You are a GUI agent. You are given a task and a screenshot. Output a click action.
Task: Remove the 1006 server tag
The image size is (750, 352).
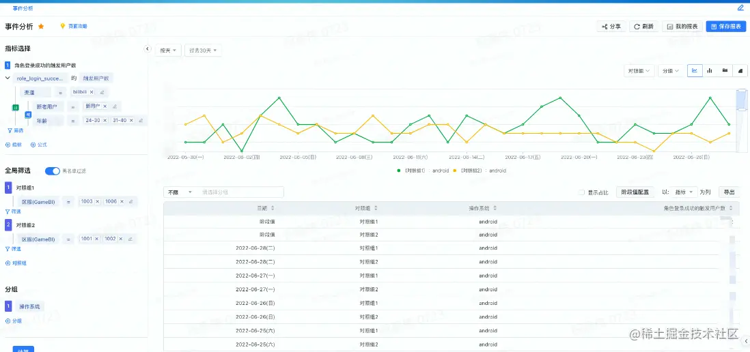point(122,201)
